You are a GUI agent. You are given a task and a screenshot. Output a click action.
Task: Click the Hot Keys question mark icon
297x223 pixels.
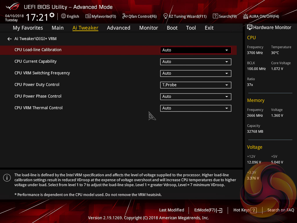coord(253,210)
